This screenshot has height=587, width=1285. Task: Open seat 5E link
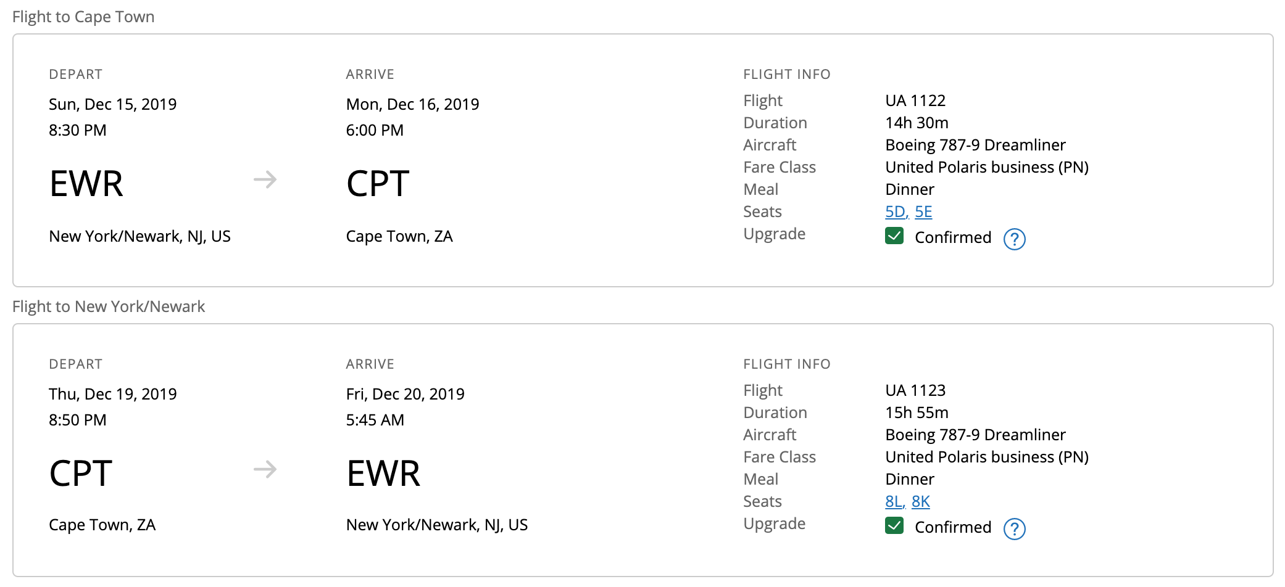click(x=923, y=211)
